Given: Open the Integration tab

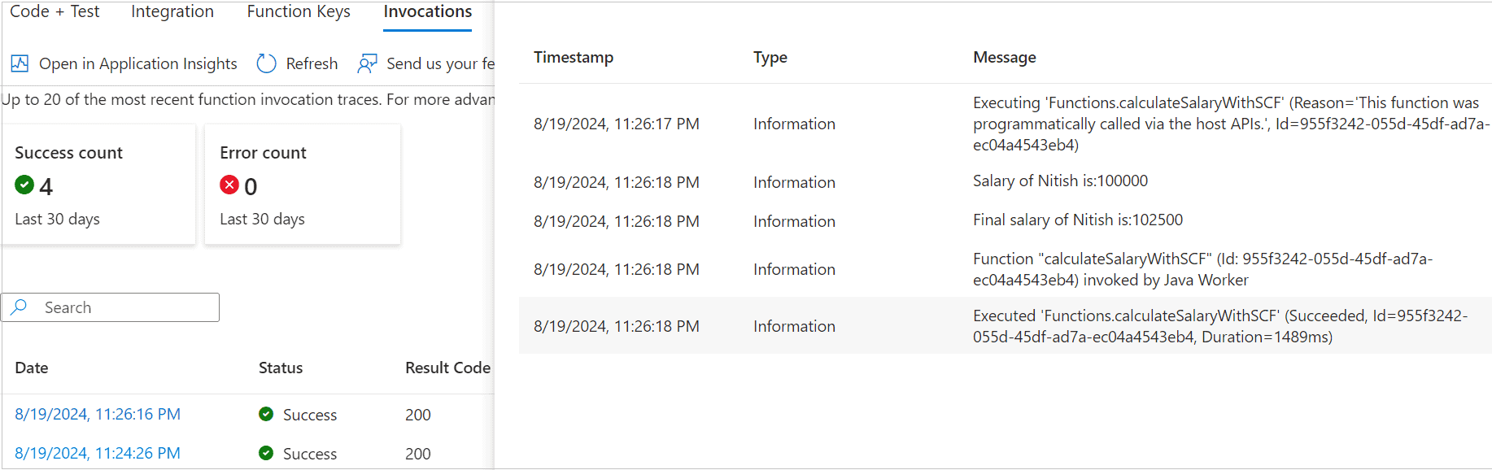Looking at the screenshot, I should pyautogui.click(x=172, y=12).
